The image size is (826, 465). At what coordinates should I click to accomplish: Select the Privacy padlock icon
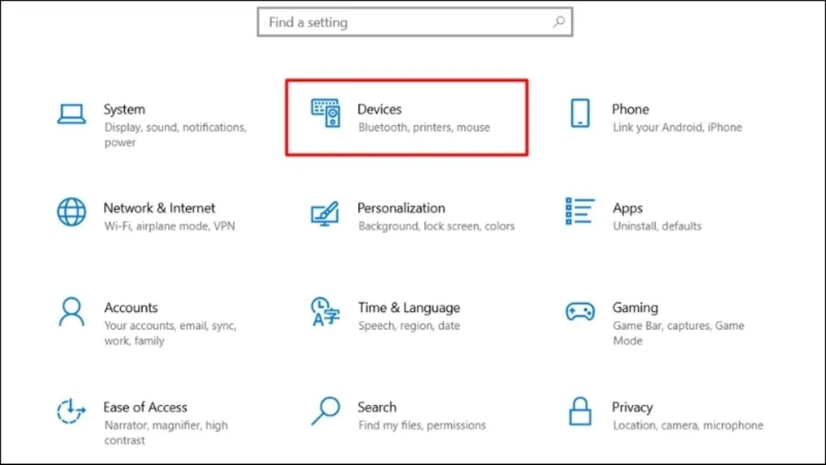pos(580,411)
